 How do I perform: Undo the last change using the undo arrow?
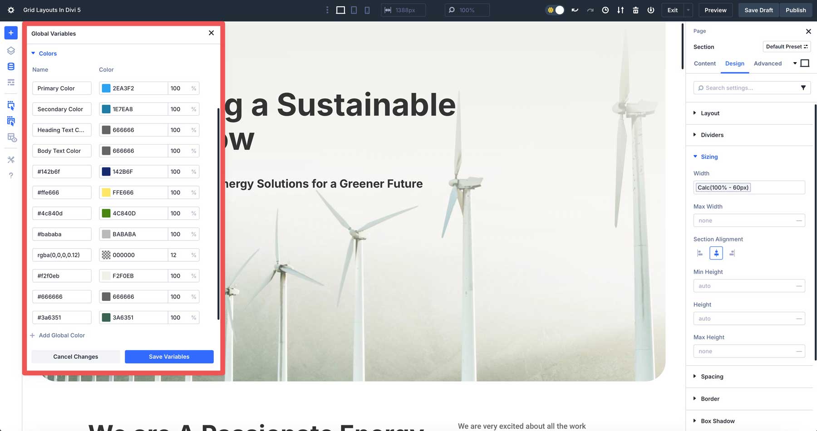click(575, 10)
